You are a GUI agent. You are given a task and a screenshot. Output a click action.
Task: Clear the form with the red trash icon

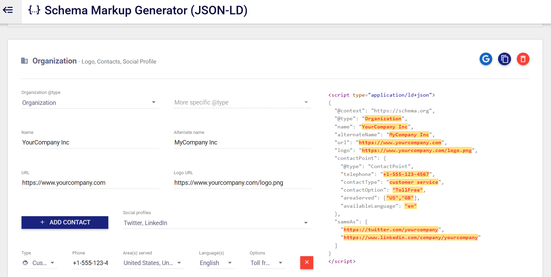523,59
